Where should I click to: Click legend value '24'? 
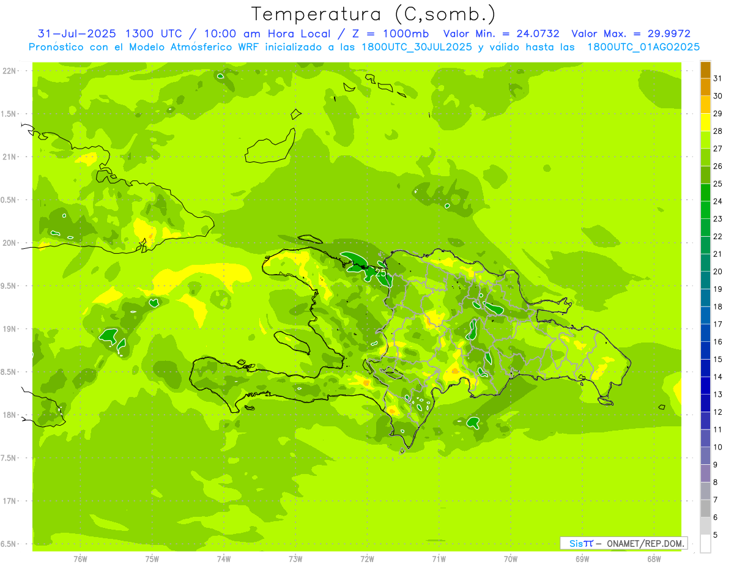[x=718, y=201]
